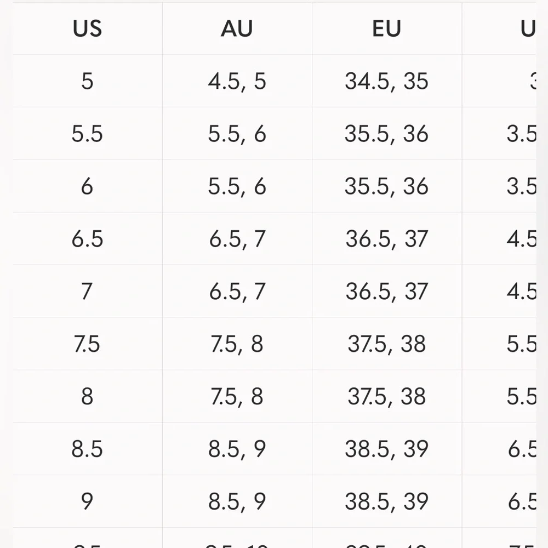Viewport: 548px width, 548px height.
Task: Select the US size 5 cell
Action: [x=87, y=82]
